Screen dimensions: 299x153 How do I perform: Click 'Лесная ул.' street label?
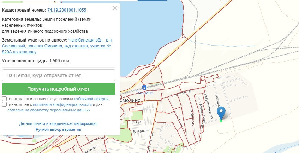[96, 140]
